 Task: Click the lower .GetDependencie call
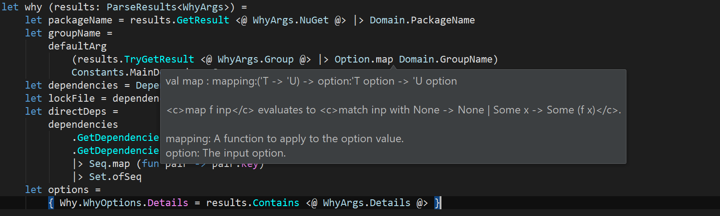[x=116, y=151]
